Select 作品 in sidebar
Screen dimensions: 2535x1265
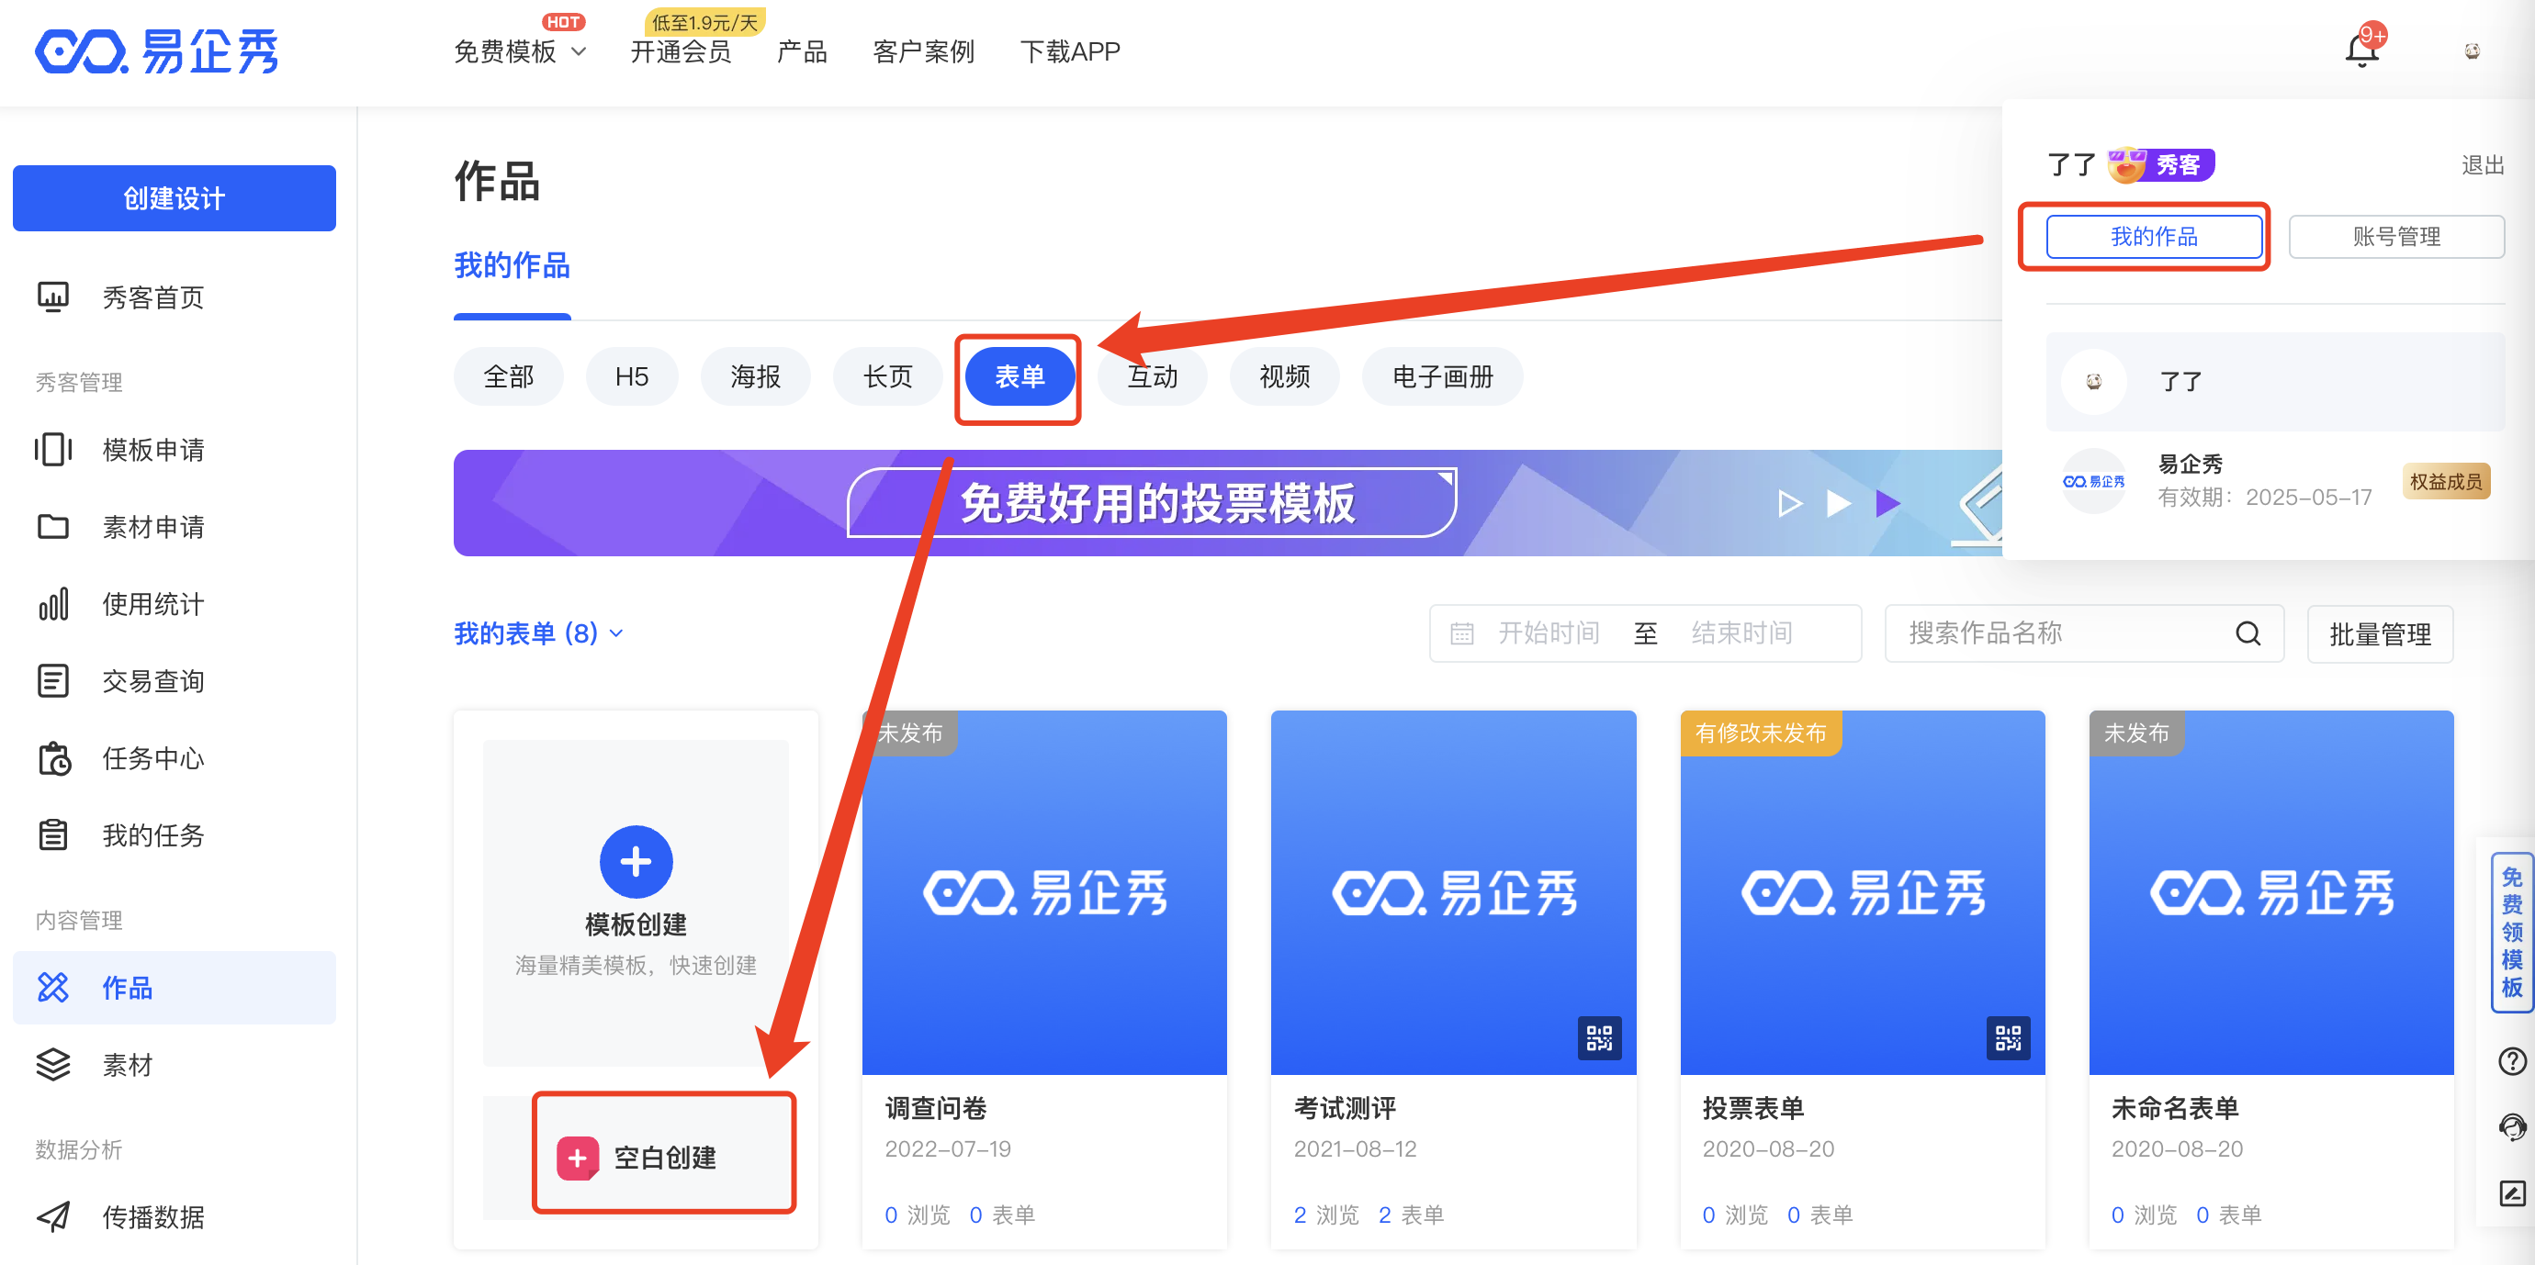[175, 988]
